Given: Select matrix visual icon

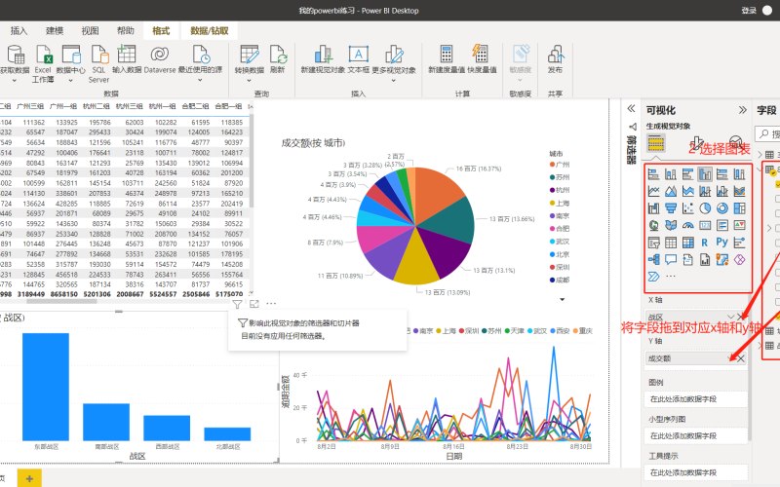Looking at the screenshot, I should tap(688, 243).
